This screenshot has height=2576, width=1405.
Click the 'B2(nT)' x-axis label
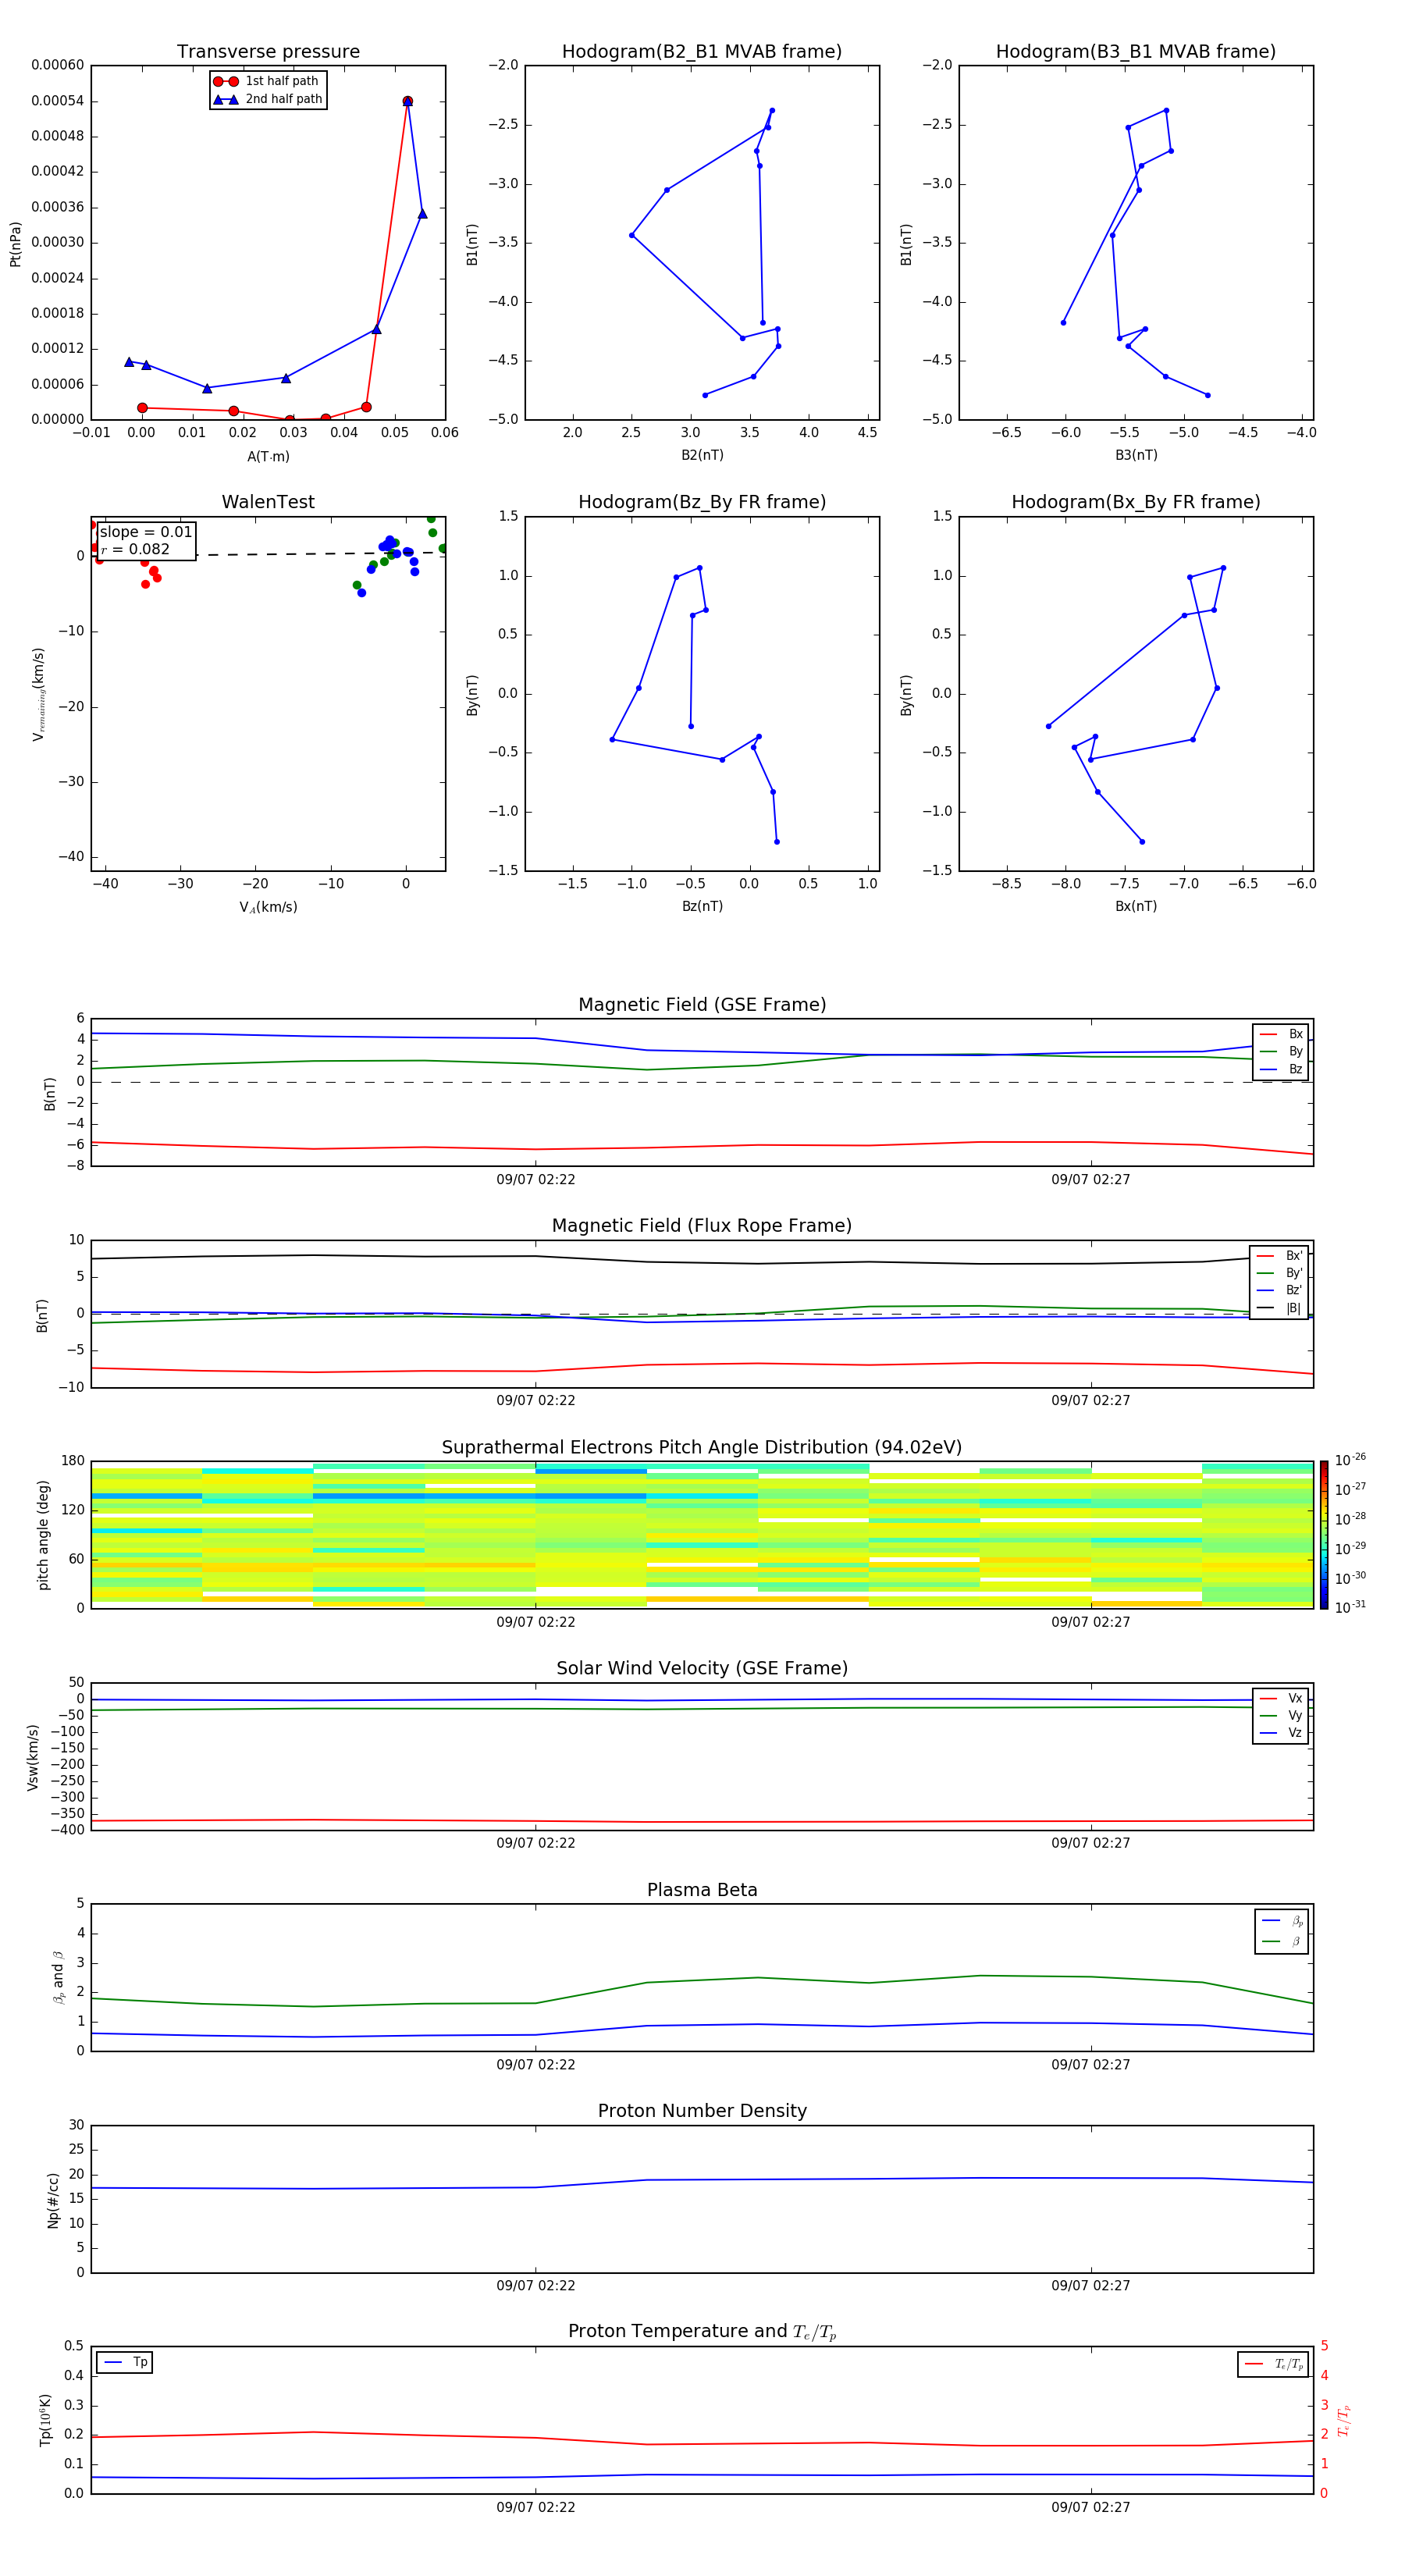[x=702, y=455]
